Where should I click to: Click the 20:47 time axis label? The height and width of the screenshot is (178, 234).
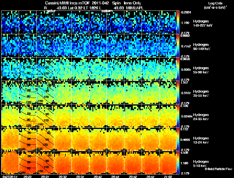pyautogui.click(x=115, y=177)
